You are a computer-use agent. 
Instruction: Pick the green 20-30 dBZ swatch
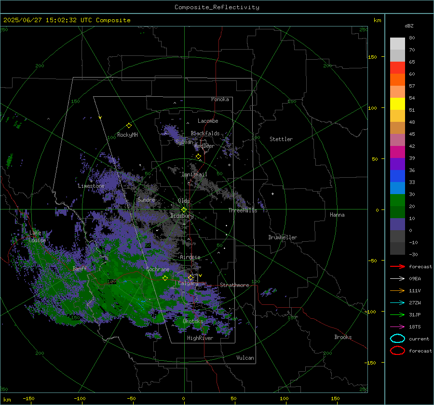click(x=397, y=200)
